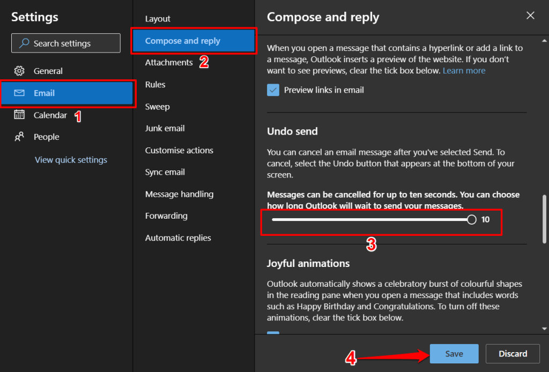The height and width of the screenshot is (372, 549).
Task: Click the People contacts icon
Action: pyautogui.click(x=19, y=137)
